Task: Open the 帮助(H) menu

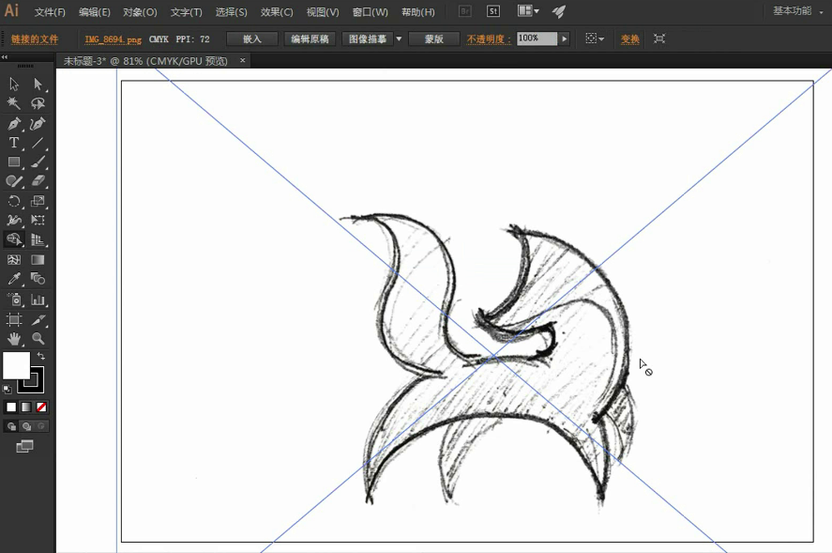Action: coord(418,11)
